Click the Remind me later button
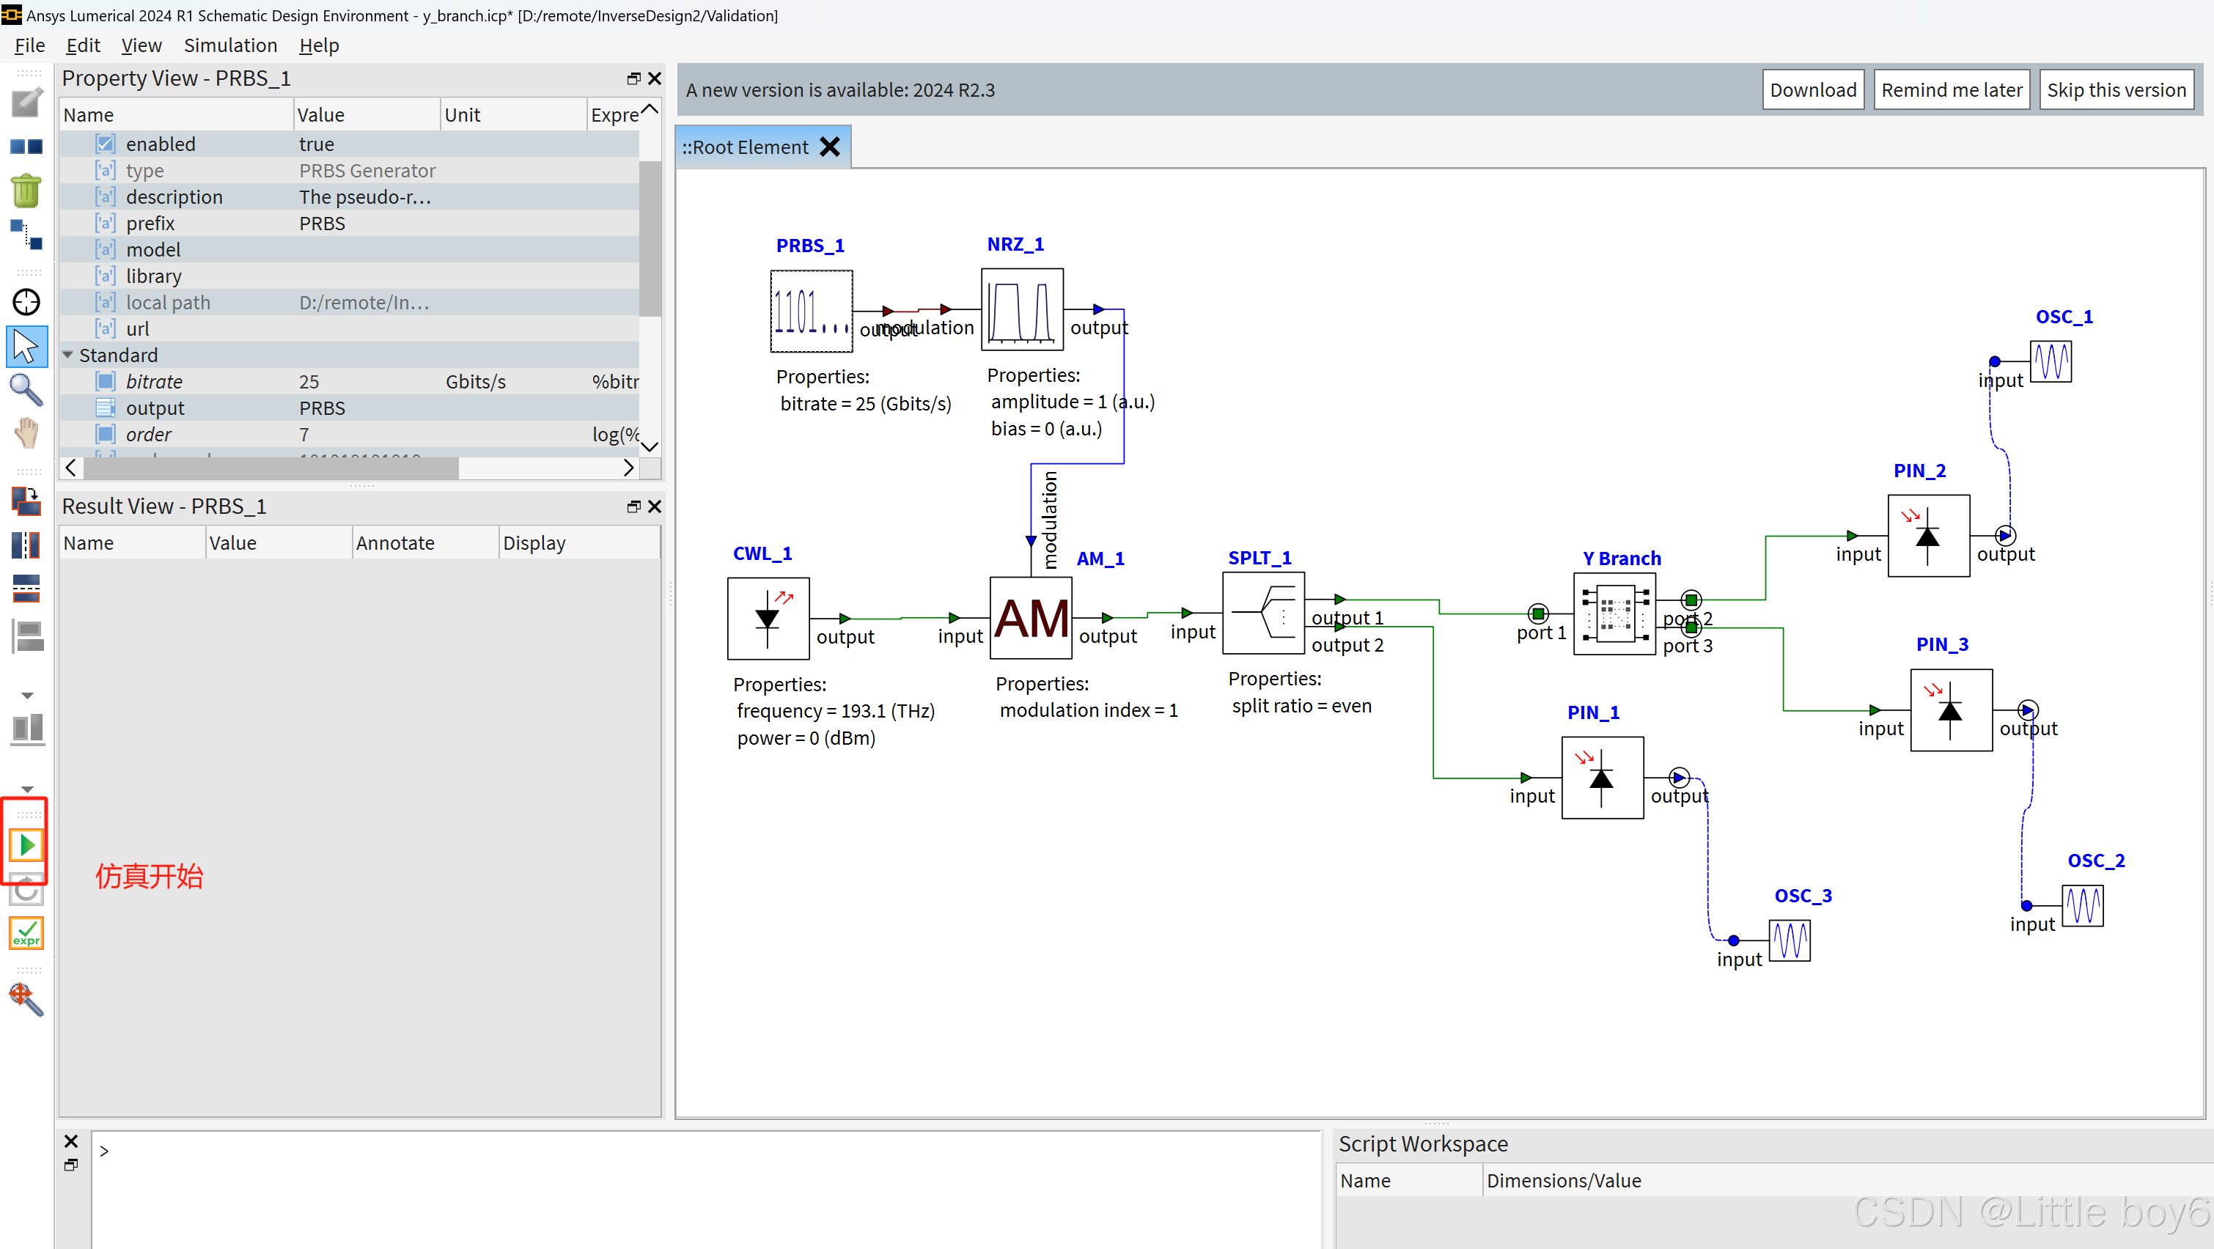Viewport: 2214px width, 1249px height. click(x=1951, y=89)
